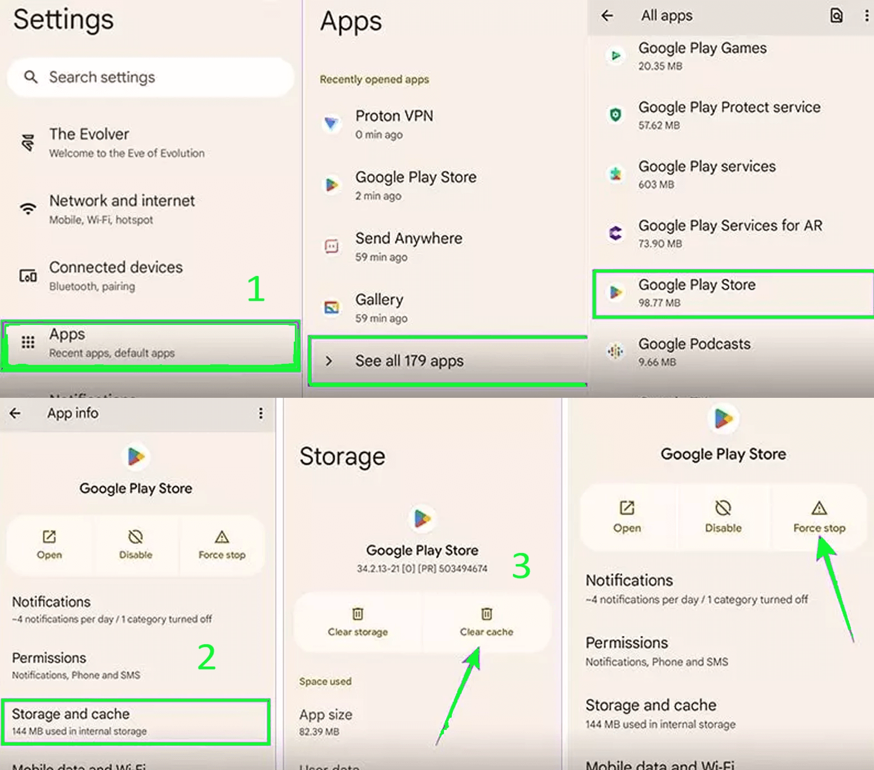The height and width of the screenshot is (770, 874).
Task: Open the overflow menu on All apps header
Action: click(x=866, y=16)
